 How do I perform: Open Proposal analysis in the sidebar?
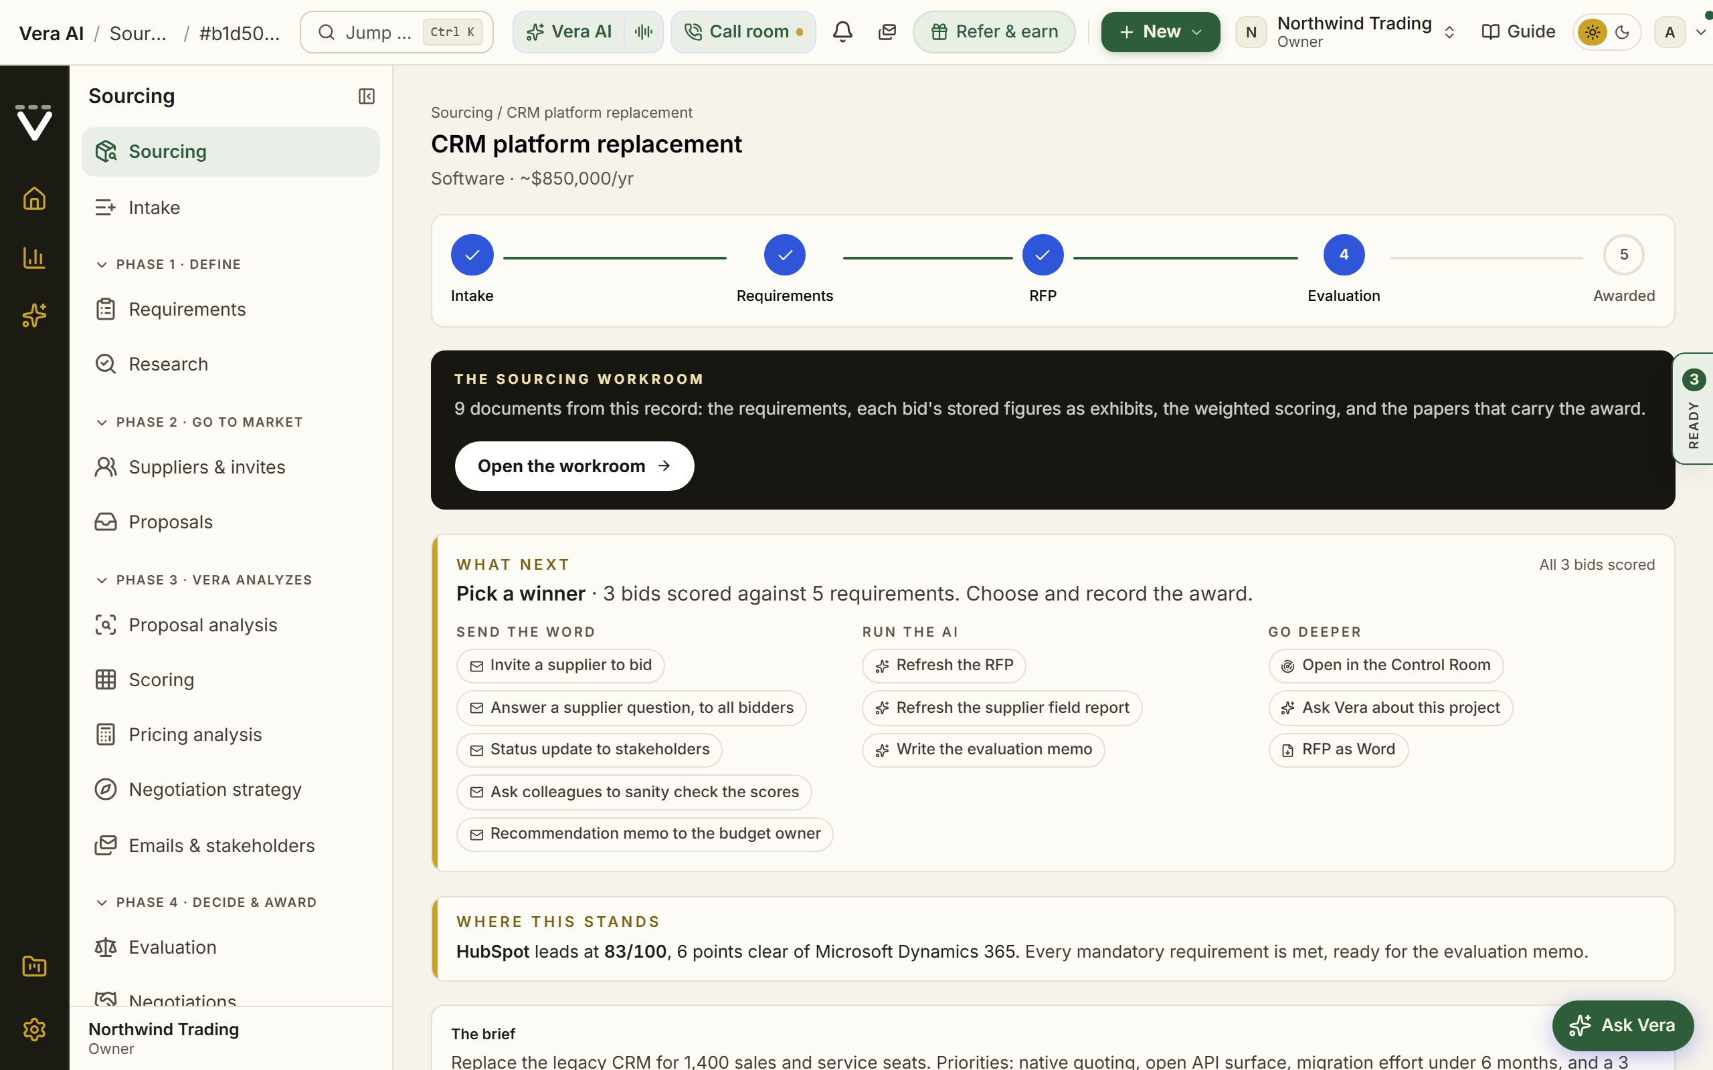point(231,625)
